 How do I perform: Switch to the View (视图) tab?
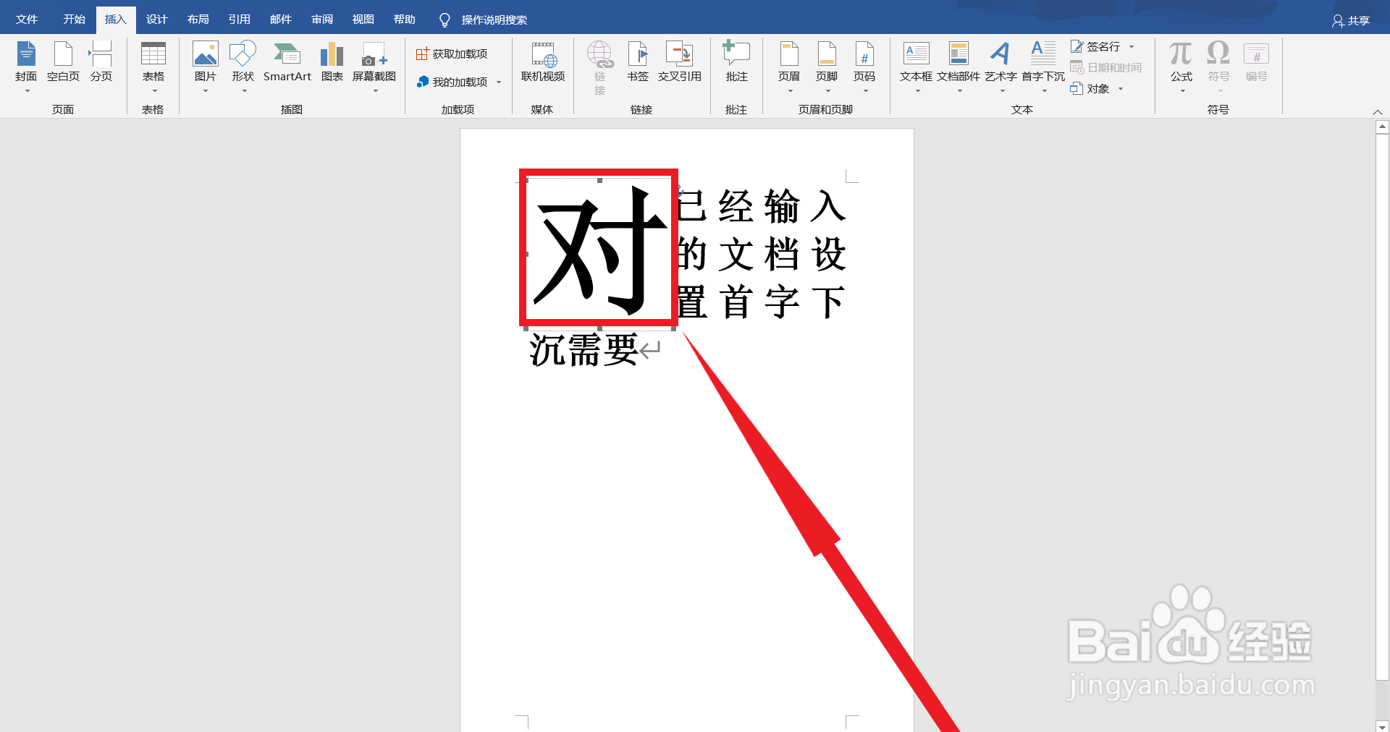363,20
